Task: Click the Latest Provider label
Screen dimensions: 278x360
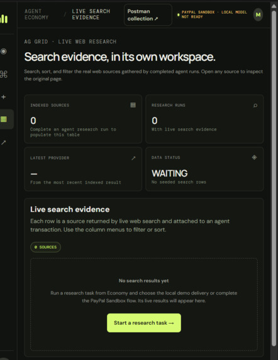Action: click(50, 158)
